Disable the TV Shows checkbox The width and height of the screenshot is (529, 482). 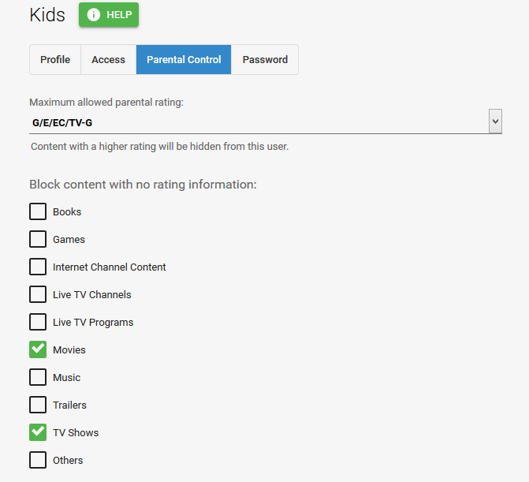[x=38, y=432]
